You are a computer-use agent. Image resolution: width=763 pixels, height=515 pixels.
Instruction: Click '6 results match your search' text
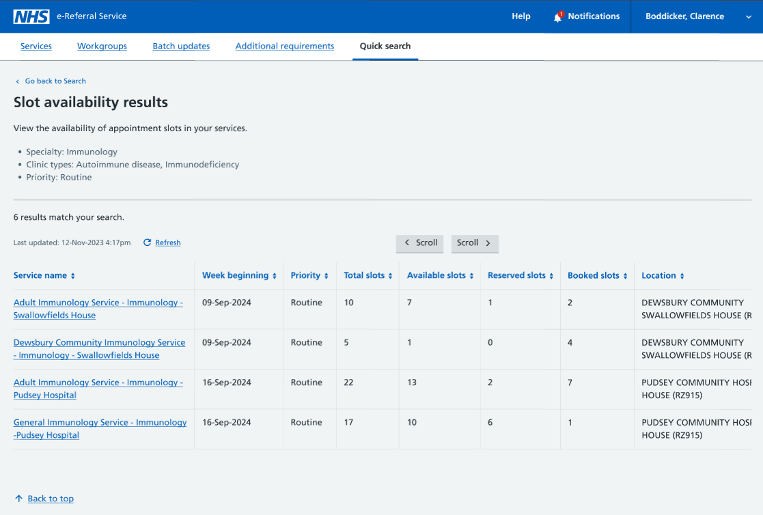[x=68, y=217]
